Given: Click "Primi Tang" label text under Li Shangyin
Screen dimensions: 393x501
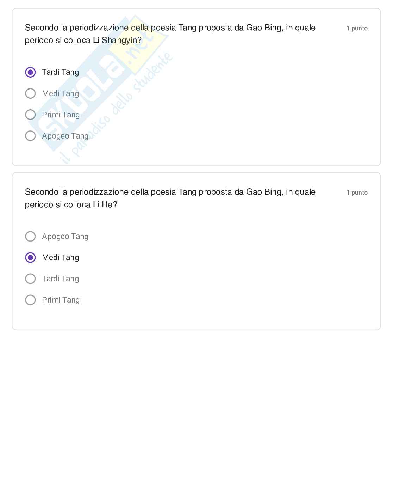Looking at the screenshot, I should pyautogui.click(x=61, y=115).
